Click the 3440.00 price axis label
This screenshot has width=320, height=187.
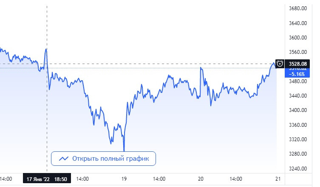297,96
